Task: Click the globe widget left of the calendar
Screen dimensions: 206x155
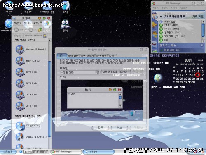Action: click(158, 78)
